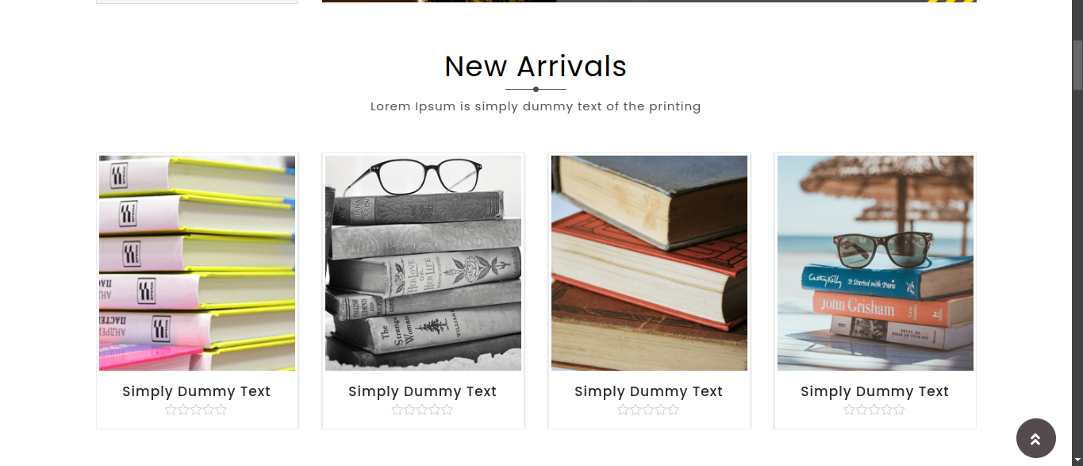
Task: Open fourth product's Simply Dummy Text title
Action: pyautogui.click(x=875, y=391)
